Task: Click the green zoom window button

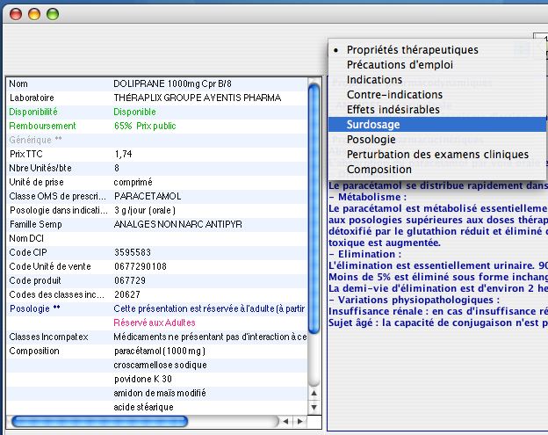Action: (x=53, y=14)
